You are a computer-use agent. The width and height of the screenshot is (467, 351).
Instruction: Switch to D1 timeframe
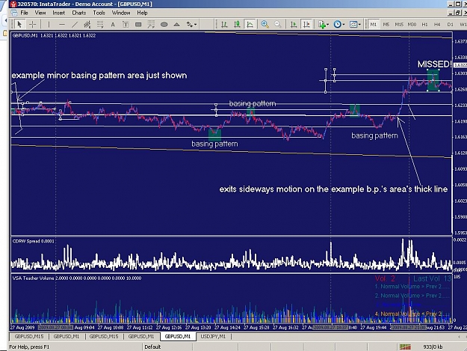(450, 25)
